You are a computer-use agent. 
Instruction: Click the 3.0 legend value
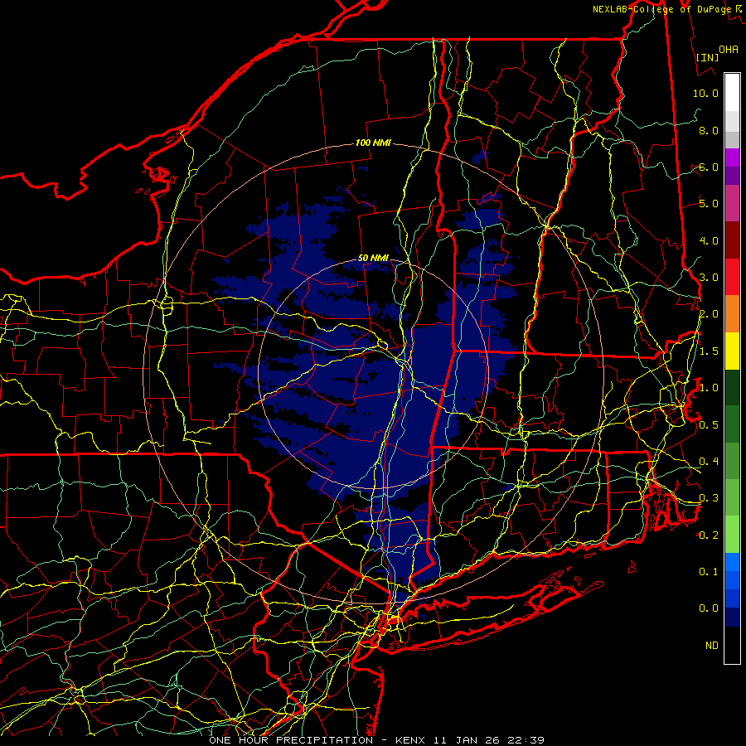tap(709, 278)
